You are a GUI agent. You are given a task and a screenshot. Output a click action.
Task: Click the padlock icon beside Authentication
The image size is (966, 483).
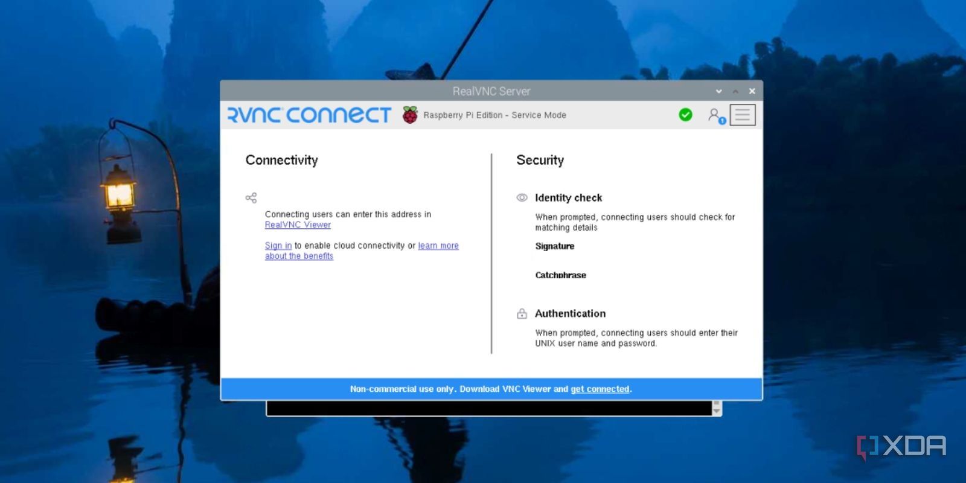tap(522, 313)
